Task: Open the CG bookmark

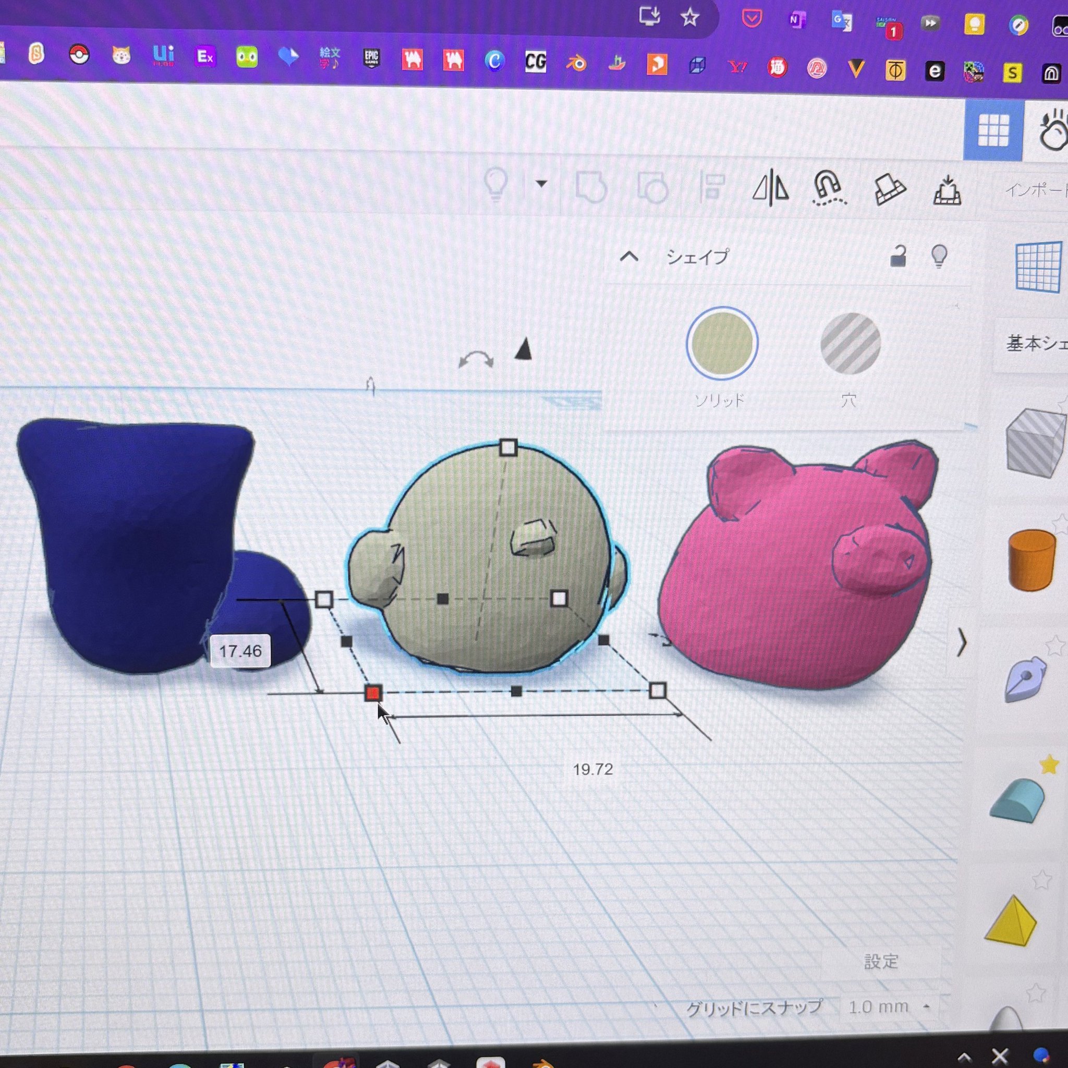Action: 535,62
